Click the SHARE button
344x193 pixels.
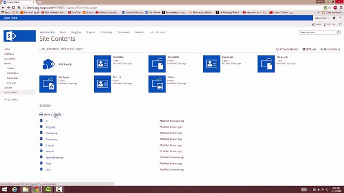pyautogui.click(x=317, y=24)
